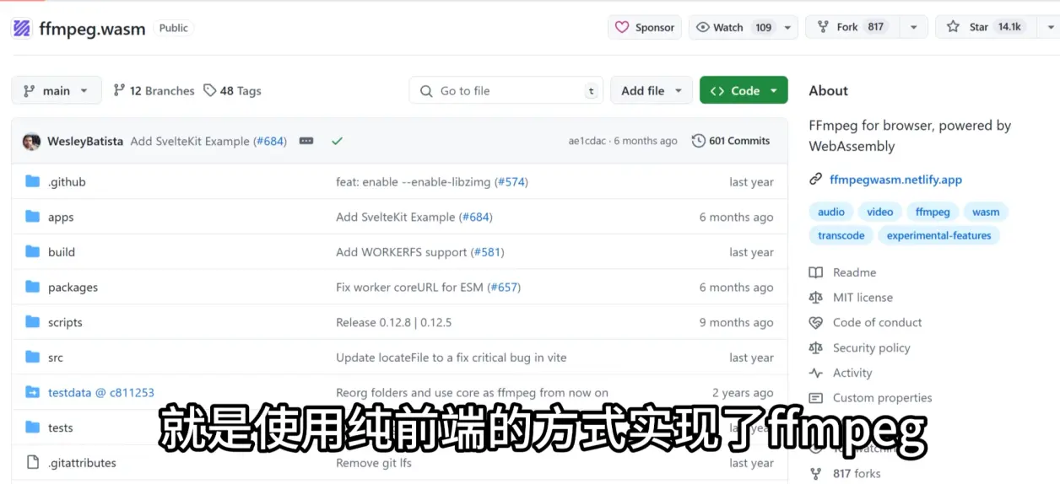This screenshot has width=1060, height=484.
Task: Click the .github folder icon
Action: (33, 181)
